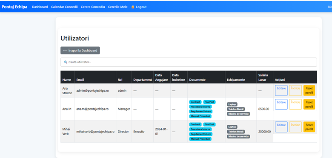Click Regulament Intern badge for Mihai Verb
332x158 pixels.
coord(201,134)
